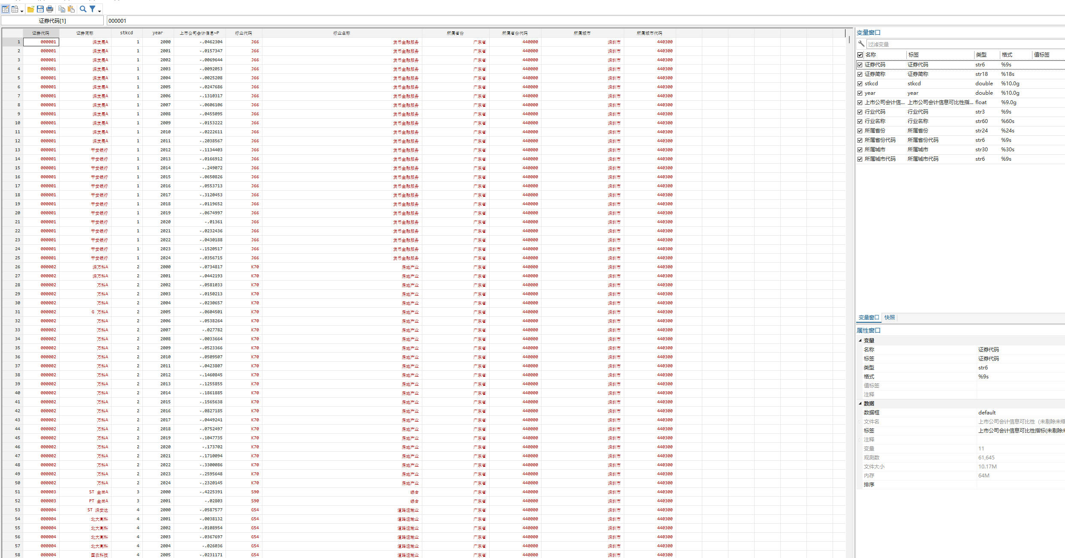Print the data using the printer icon
The width and height of the screenshot is (1065, 558).
click(50, 9)
